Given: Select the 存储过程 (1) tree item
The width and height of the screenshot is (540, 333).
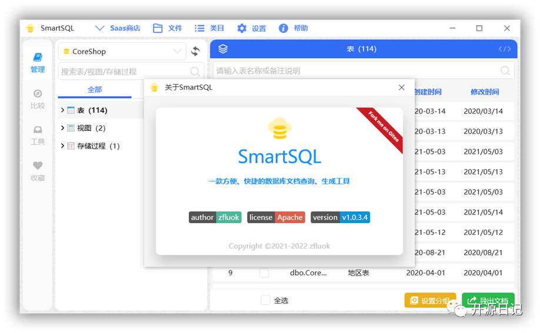Looking at the screenshot, I should [x=98, y=146].
